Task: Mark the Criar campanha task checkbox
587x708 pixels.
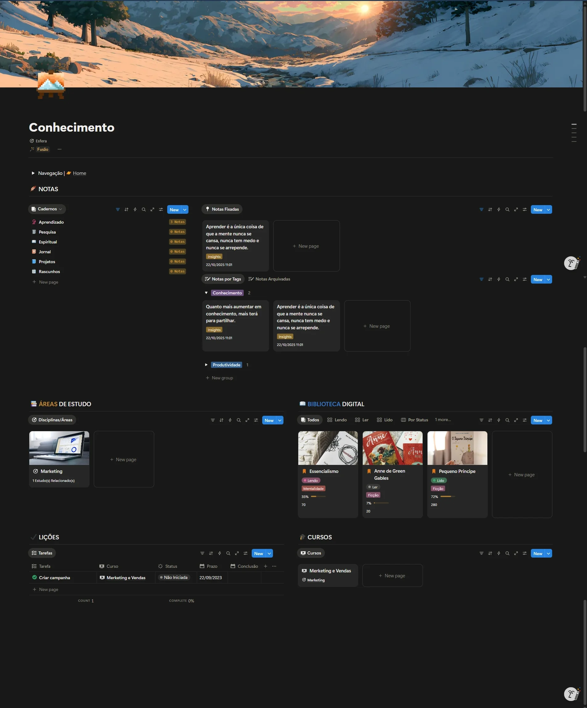Action: pyautogui.click(x=34, y=578)
